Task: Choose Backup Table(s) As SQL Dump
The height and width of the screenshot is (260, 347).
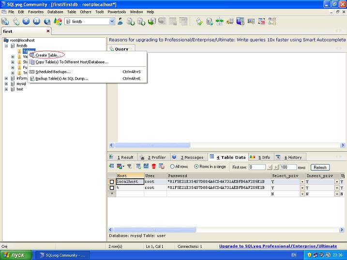Action: point(87,79)
